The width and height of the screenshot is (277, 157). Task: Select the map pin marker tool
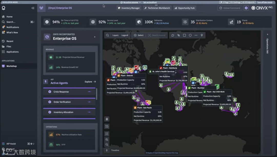click(202, 35)
